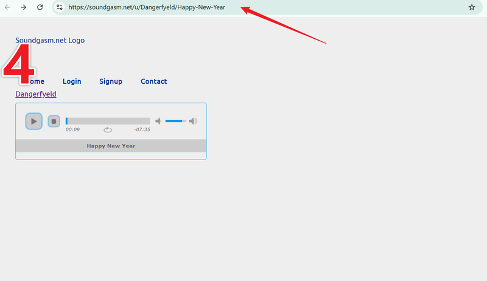487x281 pixels.
Task: Go forward with the browser arrow
Action: [23, 7]
